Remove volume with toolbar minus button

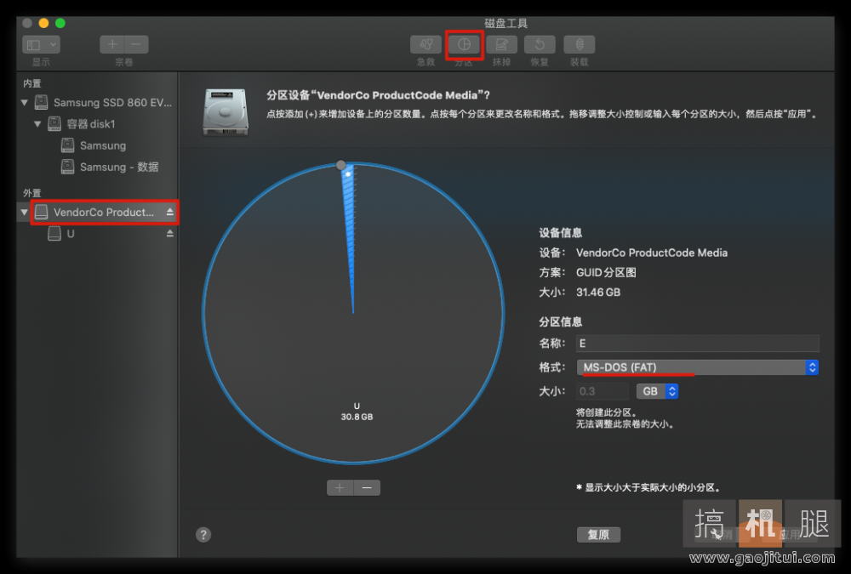click(x=136, y=44)
